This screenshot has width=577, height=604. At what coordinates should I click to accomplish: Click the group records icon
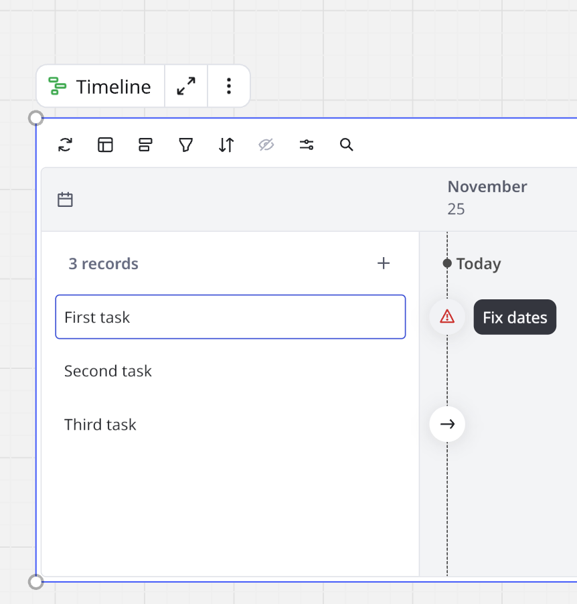[145, 145]
